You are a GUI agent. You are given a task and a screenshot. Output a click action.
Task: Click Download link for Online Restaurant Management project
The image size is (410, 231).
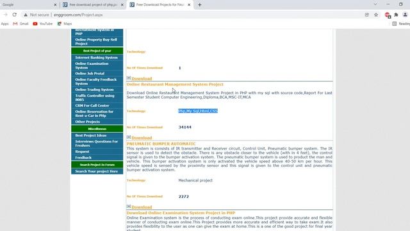coord(142,138)
